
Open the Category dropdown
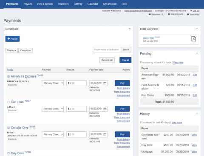[25, 50]
